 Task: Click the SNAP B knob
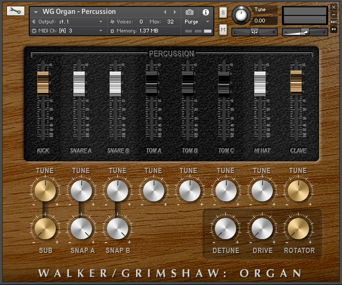click(118, 229)
